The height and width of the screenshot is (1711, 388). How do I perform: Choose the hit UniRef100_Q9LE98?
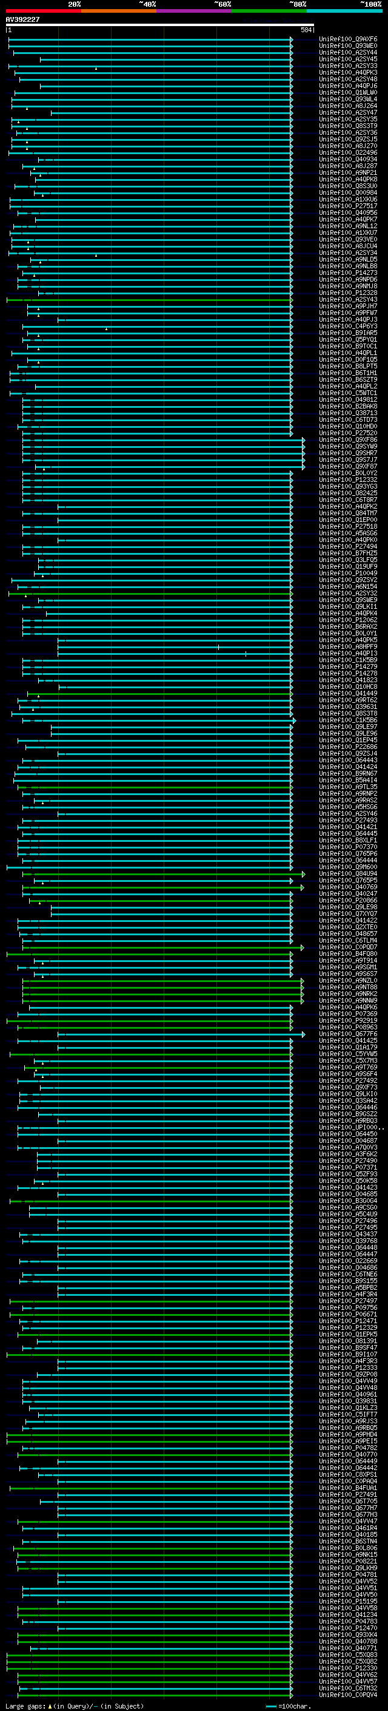click(x=348, y=907)
